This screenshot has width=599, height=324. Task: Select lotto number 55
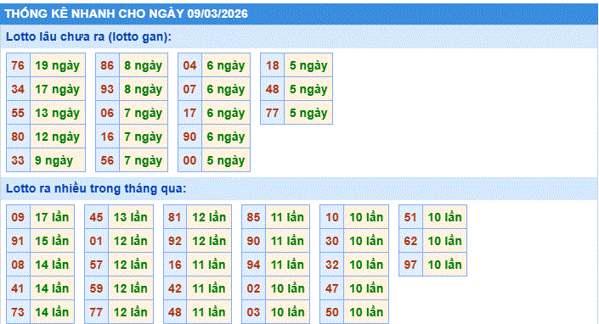pyautogui.click(x=18, y=113)
